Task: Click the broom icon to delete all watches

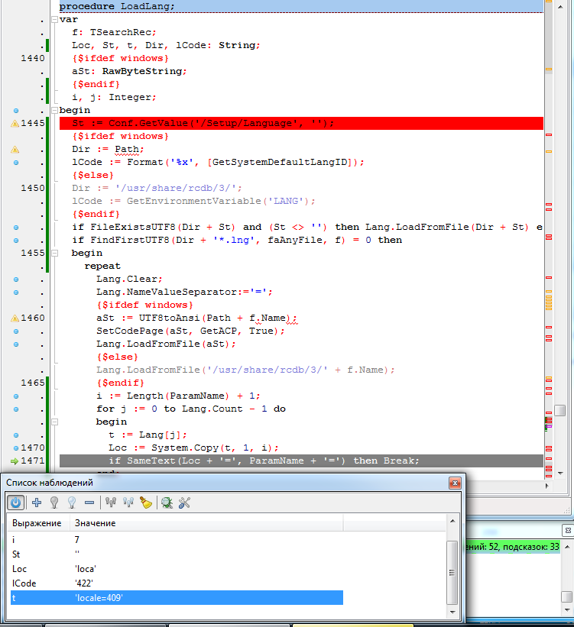Action: pyautogui.click(x=146, y=502)
